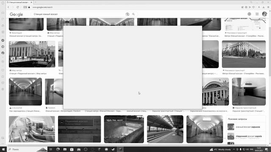Open the 'Метро Южный вокзал - СтикерМен' link
Viewport: 271px width, 152px height.
(x=244, y=36)
